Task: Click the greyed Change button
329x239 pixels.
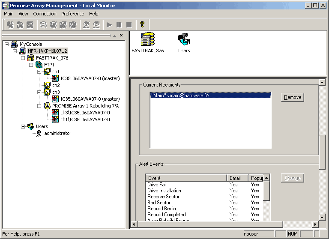Action: [293, 178]
